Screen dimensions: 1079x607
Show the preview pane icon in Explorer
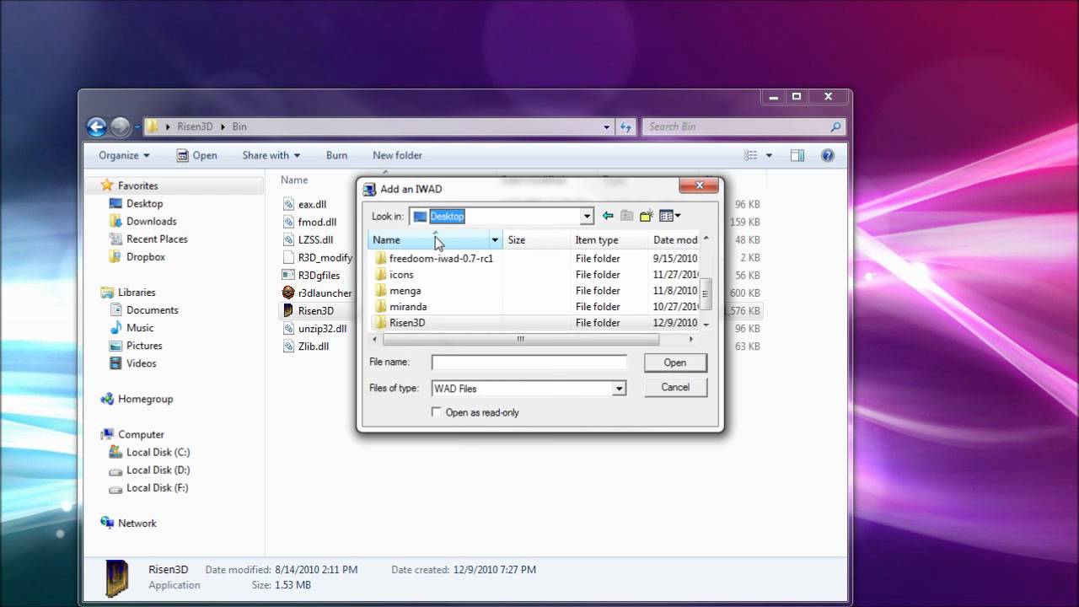797,155
